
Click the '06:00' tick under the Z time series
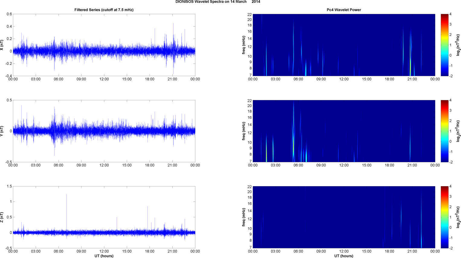click(58, 251)
